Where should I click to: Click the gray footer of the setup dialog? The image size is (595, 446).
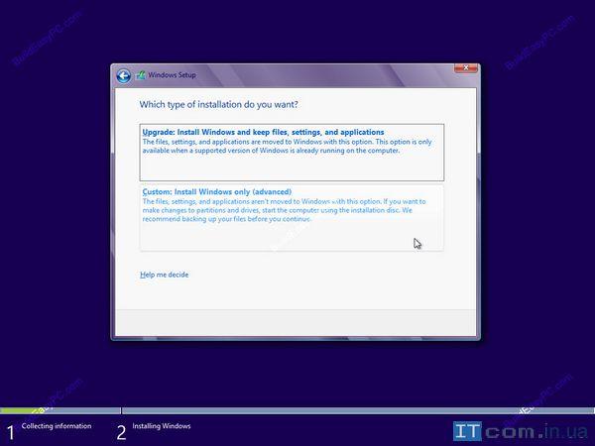tap(296, 322)
